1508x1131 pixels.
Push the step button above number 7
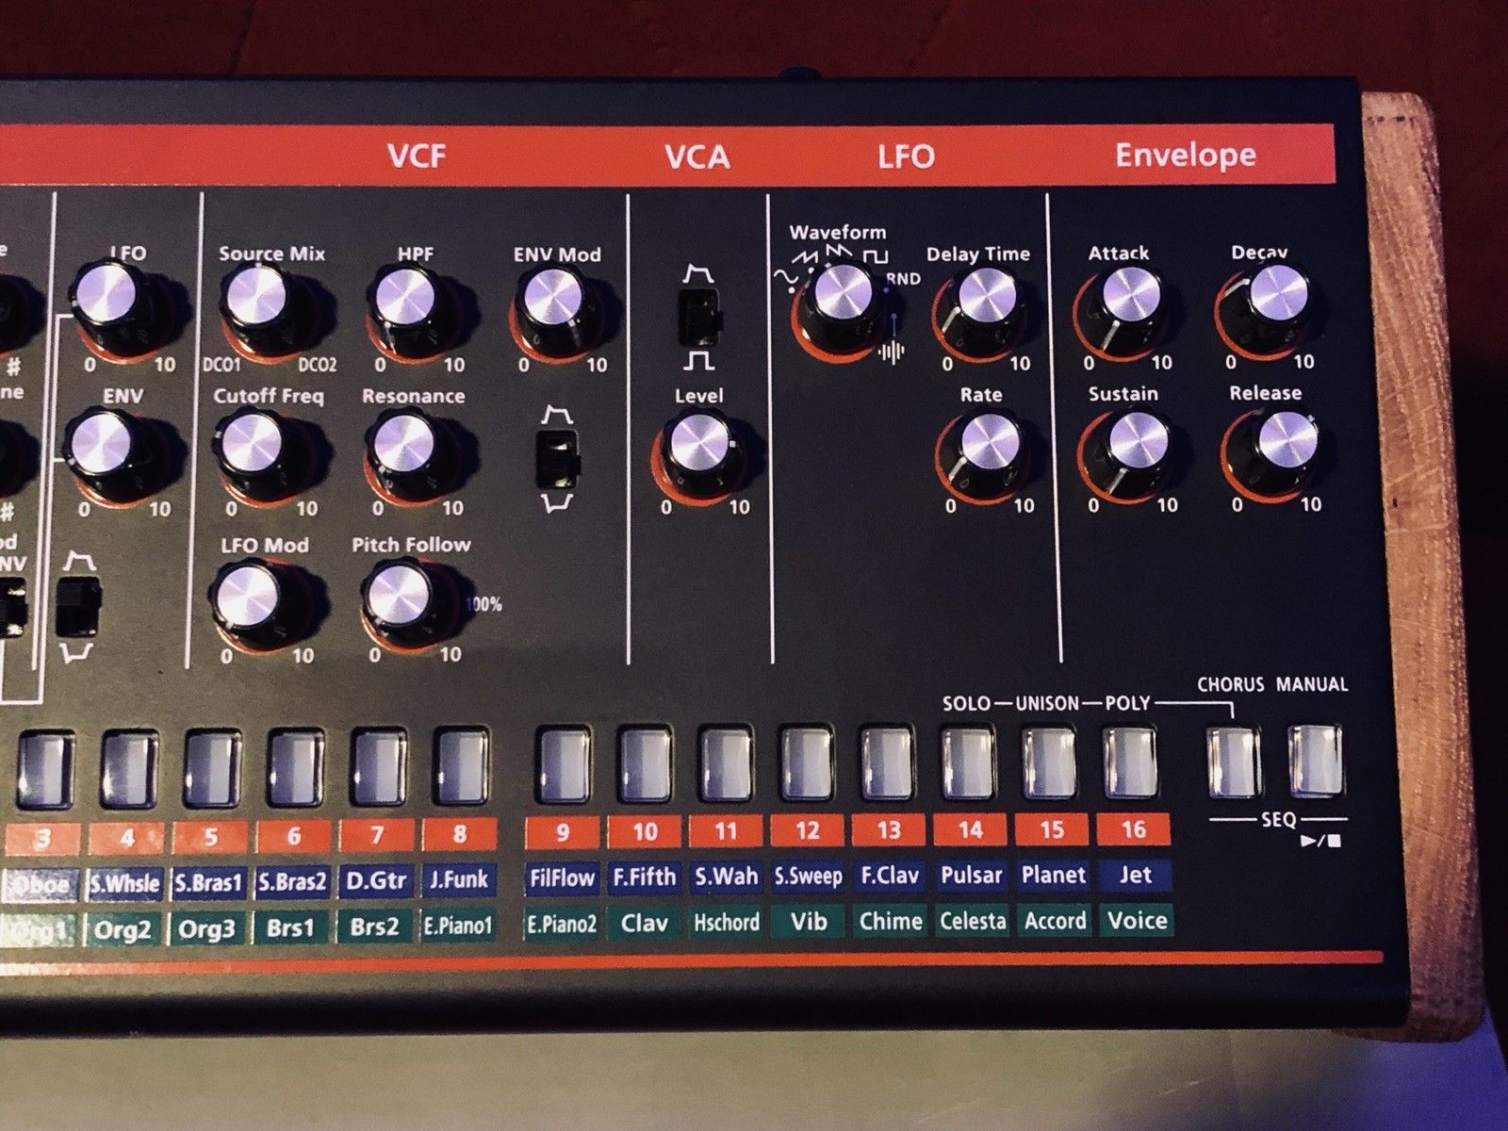[377, 763]
